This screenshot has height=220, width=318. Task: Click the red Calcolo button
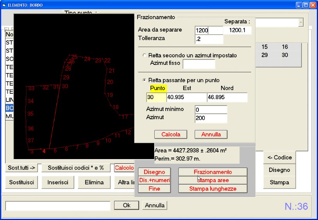124,168
